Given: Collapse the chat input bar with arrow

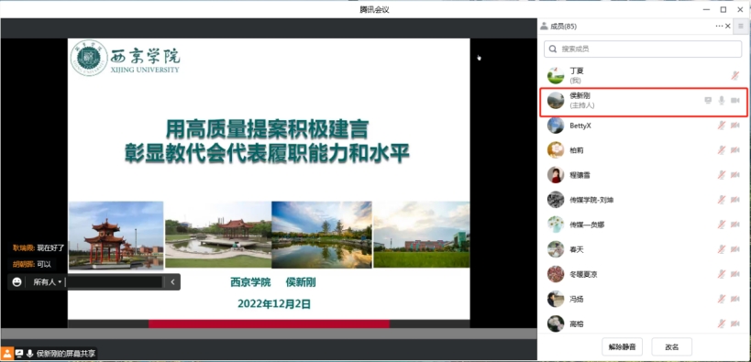Looking at the screenshot, I should (x=173, y=282).
